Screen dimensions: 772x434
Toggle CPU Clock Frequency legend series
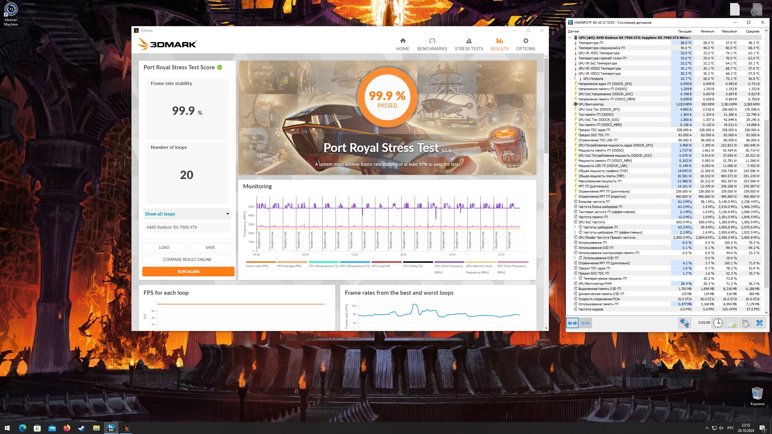pos(448,266)
